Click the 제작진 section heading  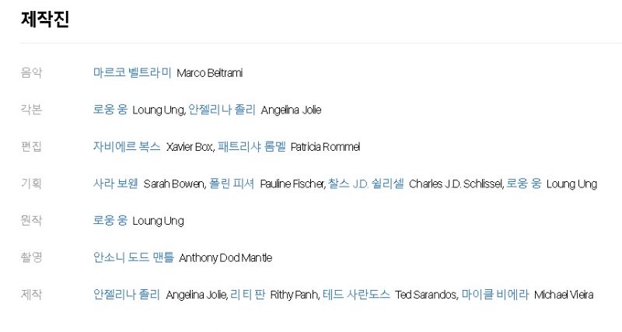click(45, 19)
